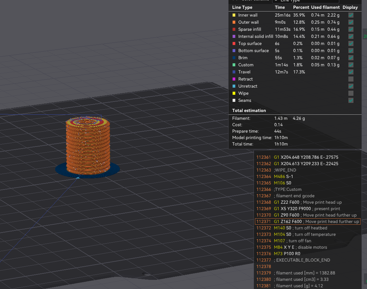Click the Top surface legend entry
The image size is (367, 289).
click(250, 44)
